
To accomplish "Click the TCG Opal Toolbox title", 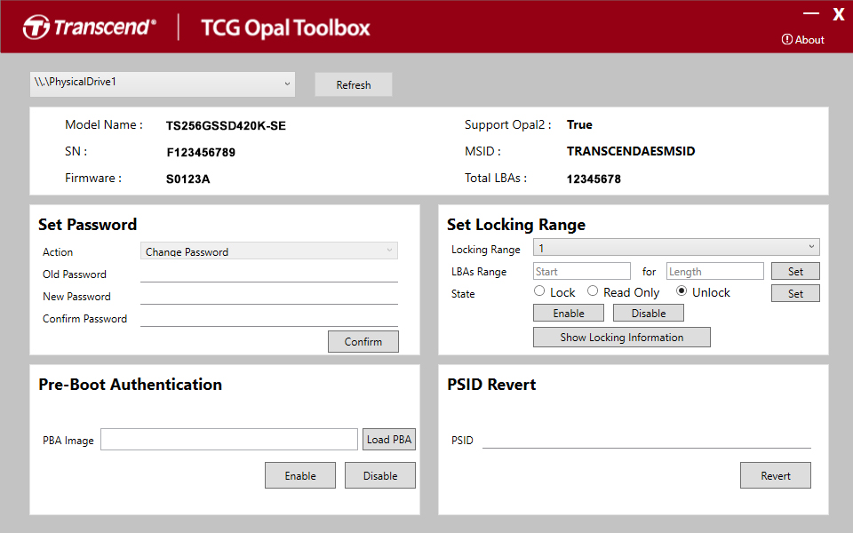I will 285,28.
